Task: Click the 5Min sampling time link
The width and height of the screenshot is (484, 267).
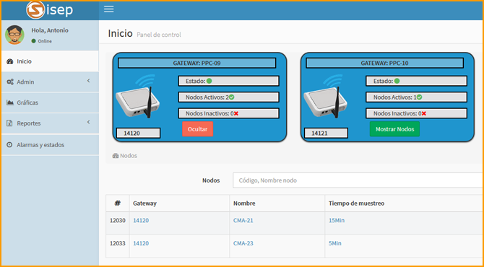Action: tap(335, 243)
